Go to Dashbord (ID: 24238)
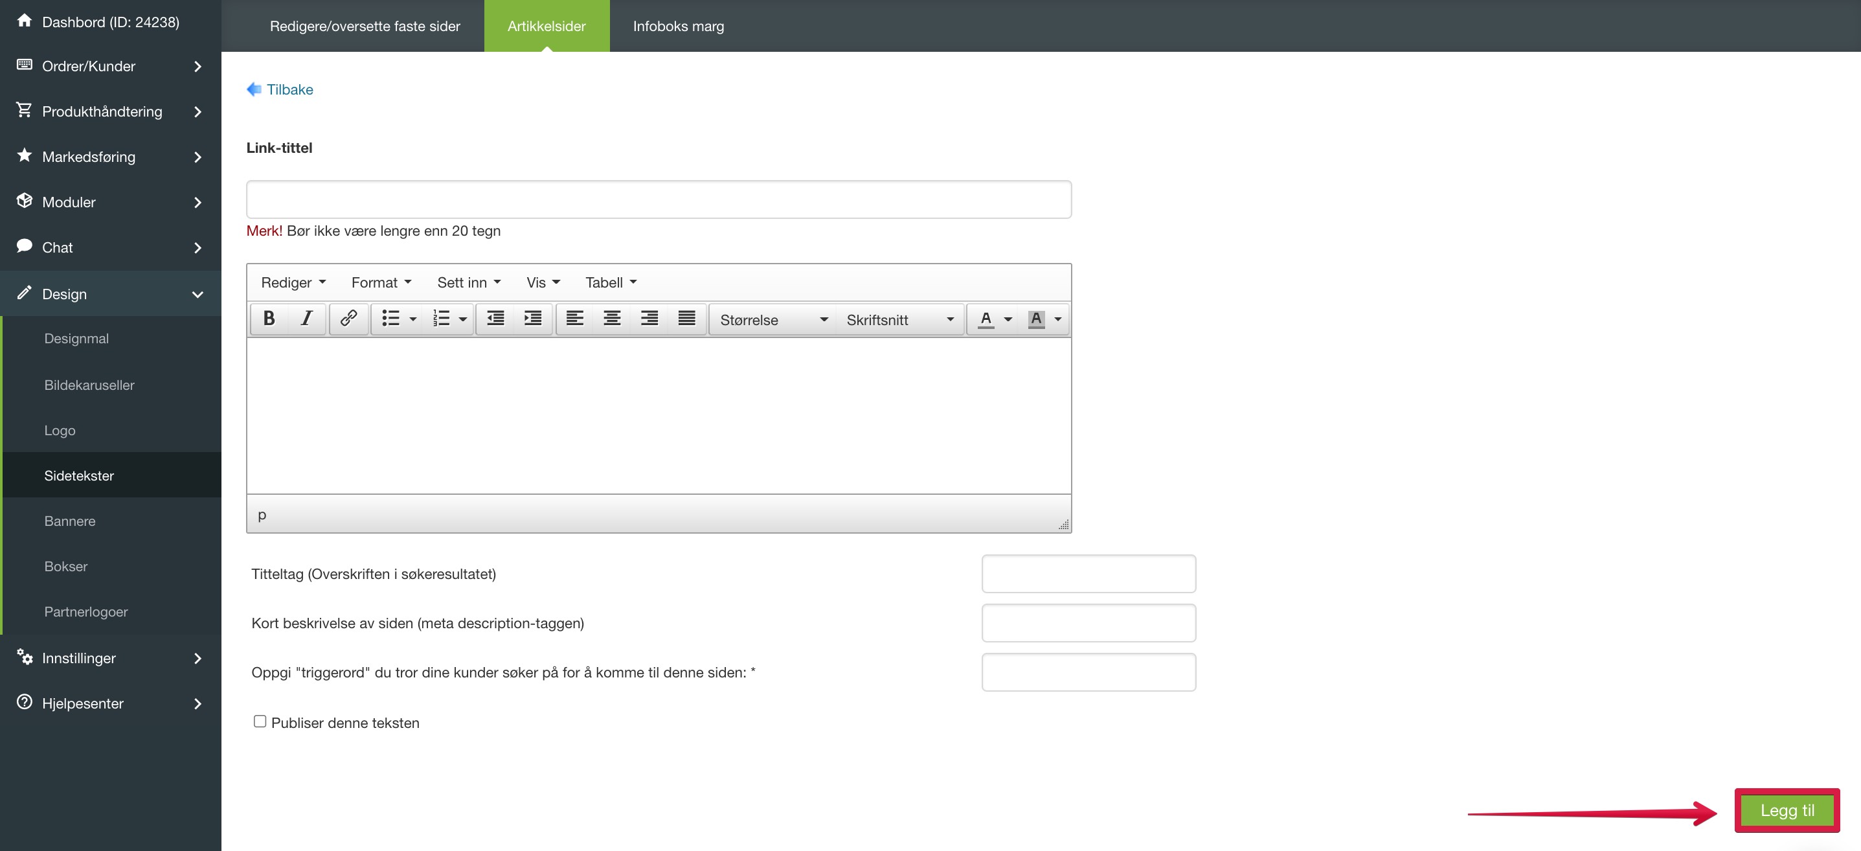The height and width of the screenshot is (851, 1861). (111, 23)
